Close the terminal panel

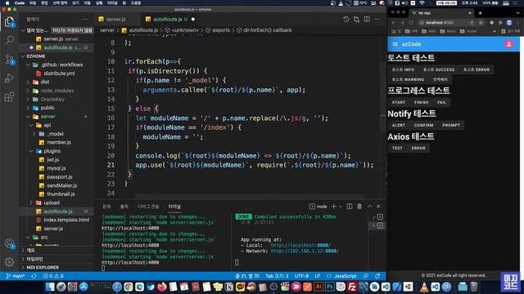click(378, 207)
